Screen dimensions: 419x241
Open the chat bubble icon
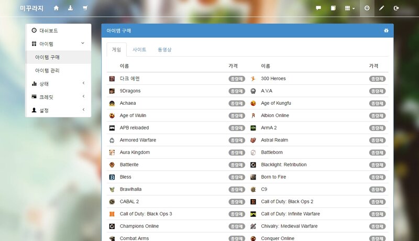pos(318,8)
